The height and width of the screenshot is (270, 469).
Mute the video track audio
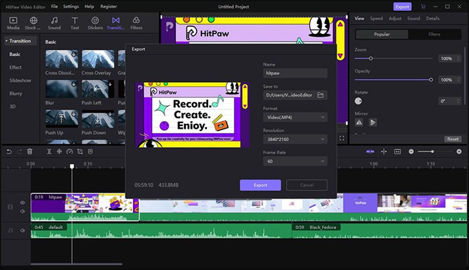[23, 211]
